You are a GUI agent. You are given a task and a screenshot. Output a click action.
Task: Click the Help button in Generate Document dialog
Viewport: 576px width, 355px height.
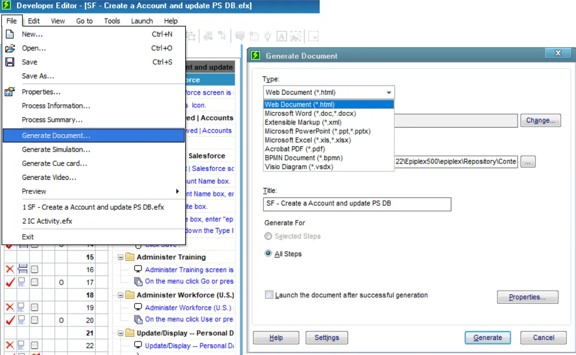pyautogui.click(x=276, y=337)
